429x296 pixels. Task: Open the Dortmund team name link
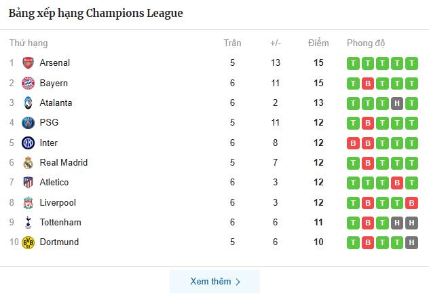tap(59, 242)
